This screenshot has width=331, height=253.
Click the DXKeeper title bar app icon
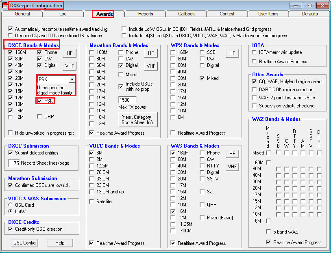pos(5,5)
